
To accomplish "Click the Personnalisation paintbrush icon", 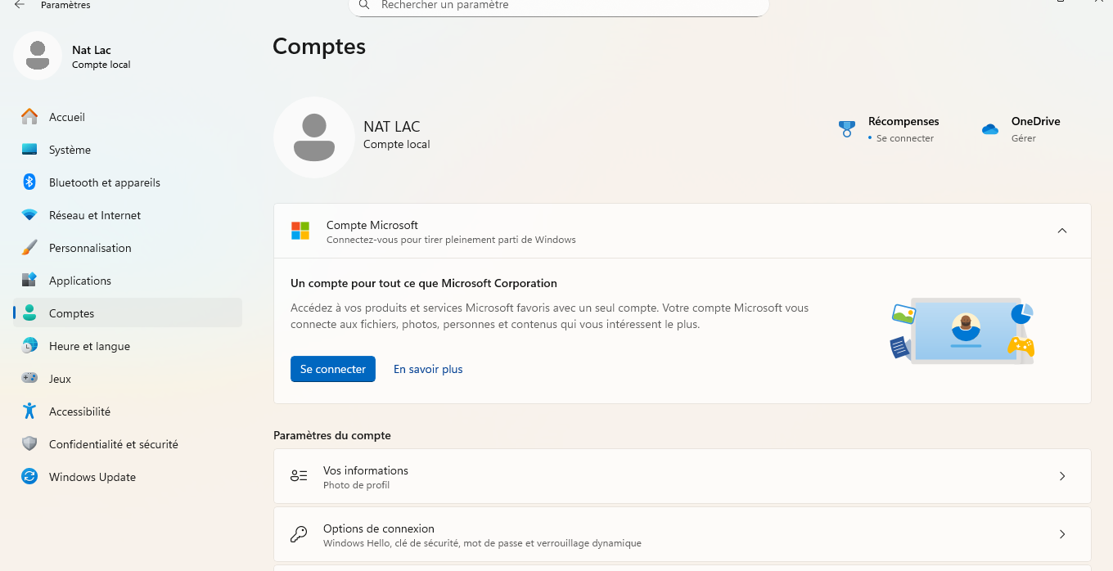I will 29,248.
